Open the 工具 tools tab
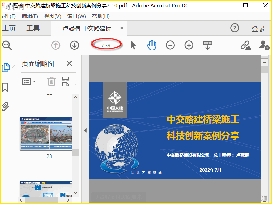This screenshot has height=204, width=272. pyautogui.click(x=33, y=28)
